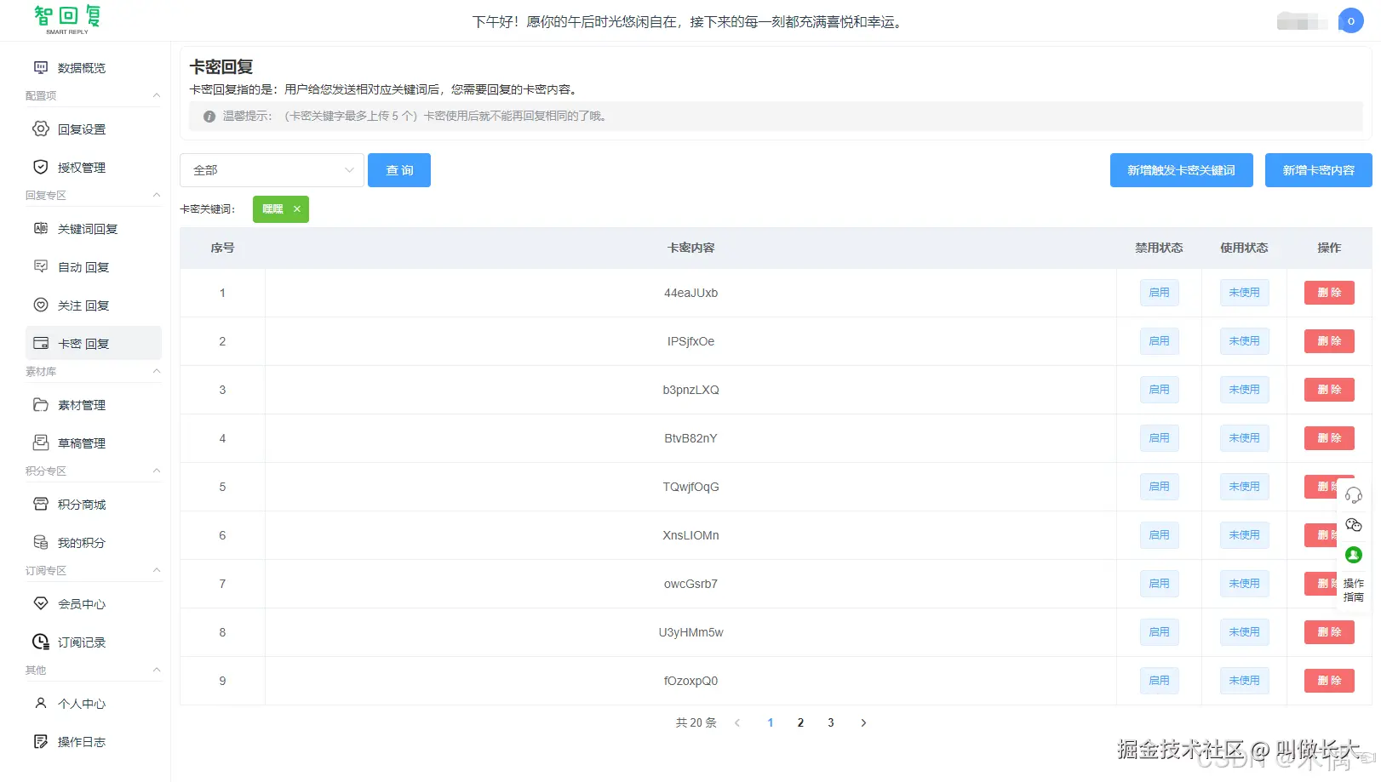Open 自动回复 using its message icon
This screenshot has height=782, width=1381.
coord(40,266)
